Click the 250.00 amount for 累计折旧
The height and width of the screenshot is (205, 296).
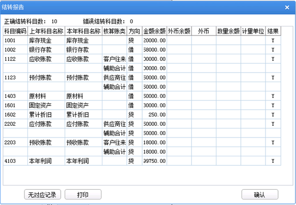(x=157, y=115)
